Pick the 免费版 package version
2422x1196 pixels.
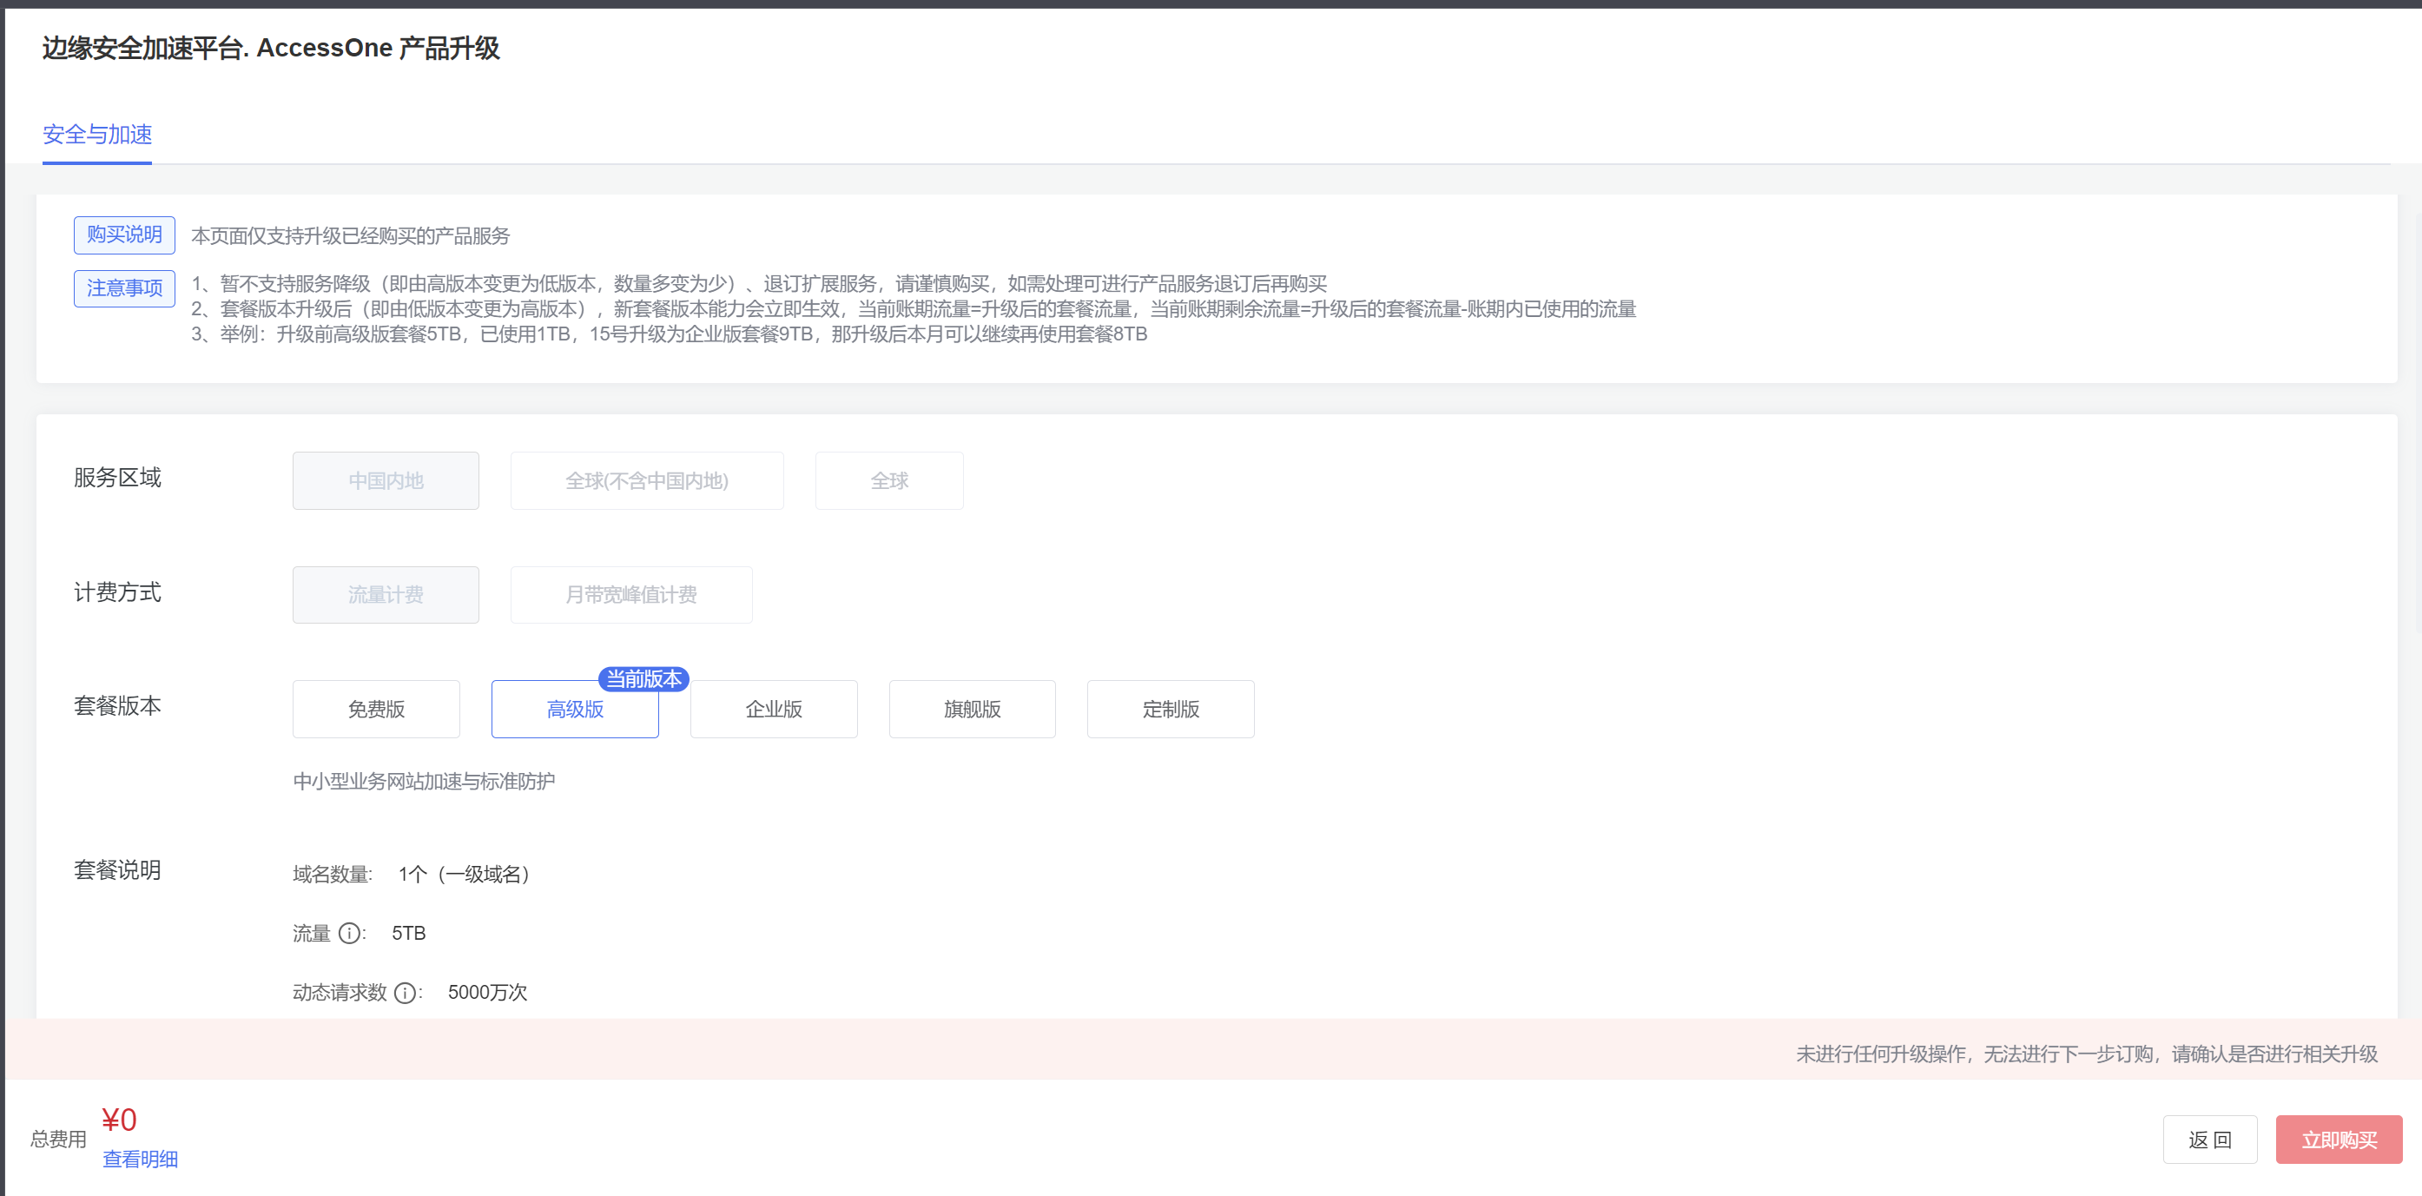(376, 709)
